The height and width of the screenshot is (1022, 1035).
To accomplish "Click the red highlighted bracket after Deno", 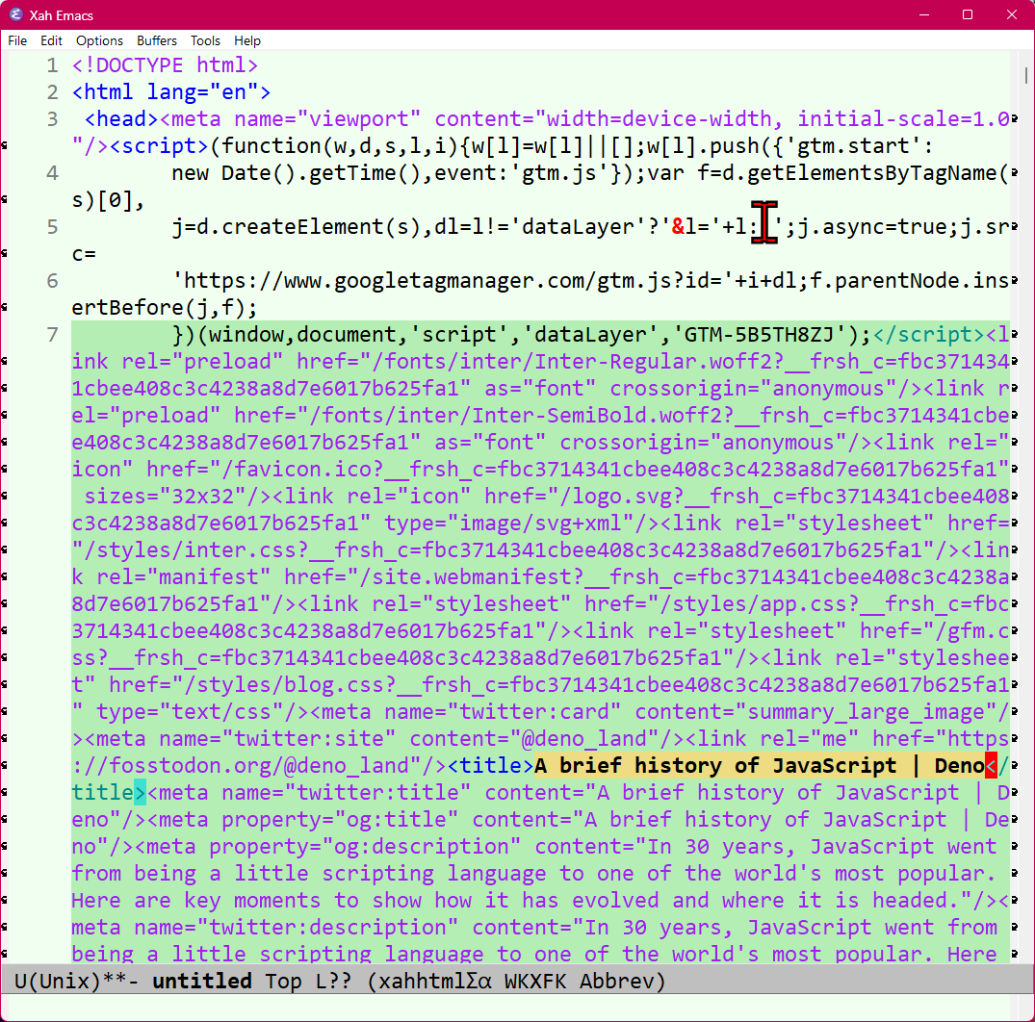I will (991, 765).
